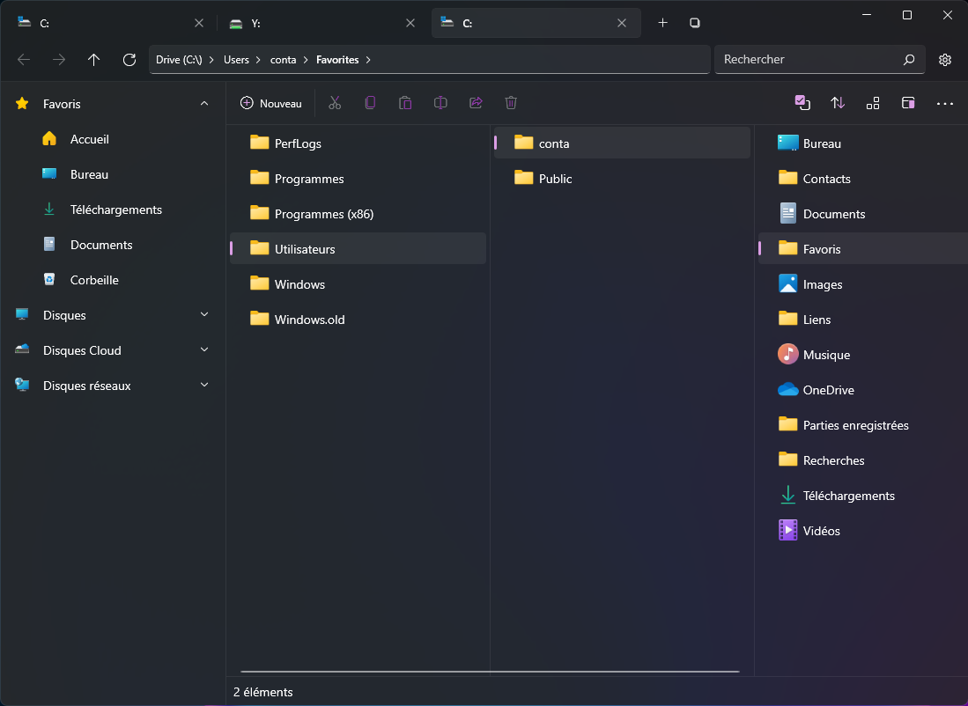This screenshot has height=706, width=968.
Task: Navigate forward with the right arrow
Action: click(59, 60)
